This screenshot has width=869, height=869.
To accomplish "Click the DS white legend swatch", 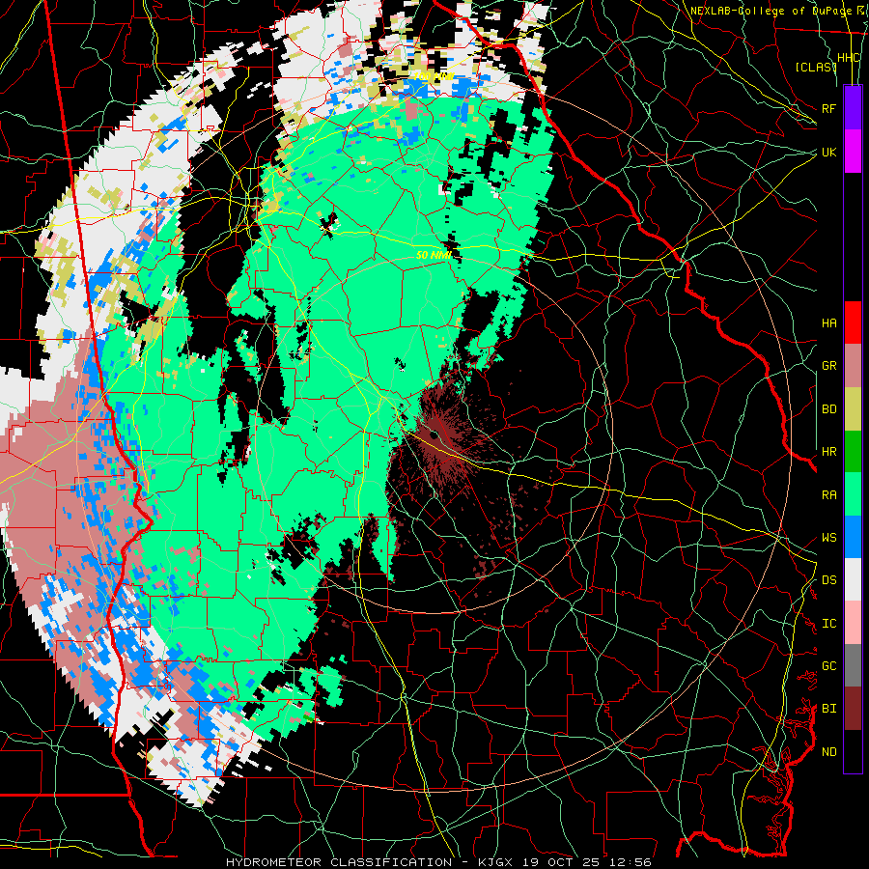I will click(853, 579).
